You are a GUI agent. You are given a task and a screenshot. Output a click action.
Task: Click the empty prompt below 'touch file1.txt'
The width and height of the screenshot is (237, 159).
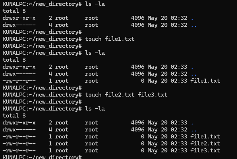42,46
